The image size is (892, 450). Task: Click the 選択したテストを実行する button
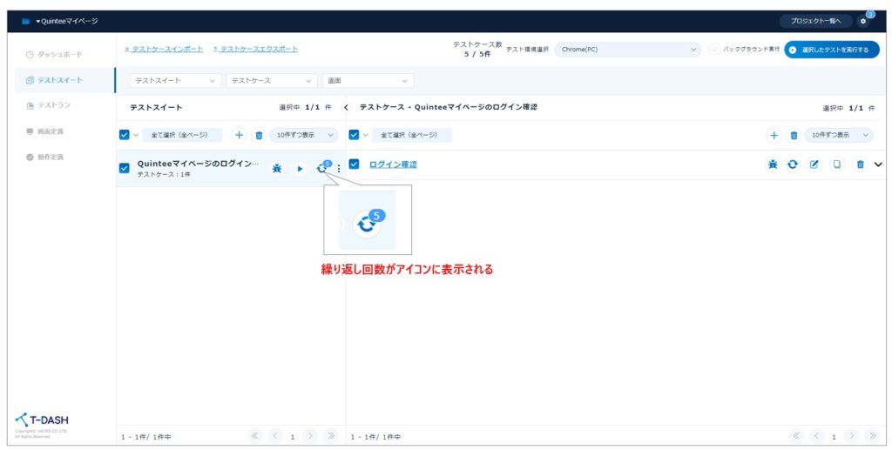coord(831,50)
